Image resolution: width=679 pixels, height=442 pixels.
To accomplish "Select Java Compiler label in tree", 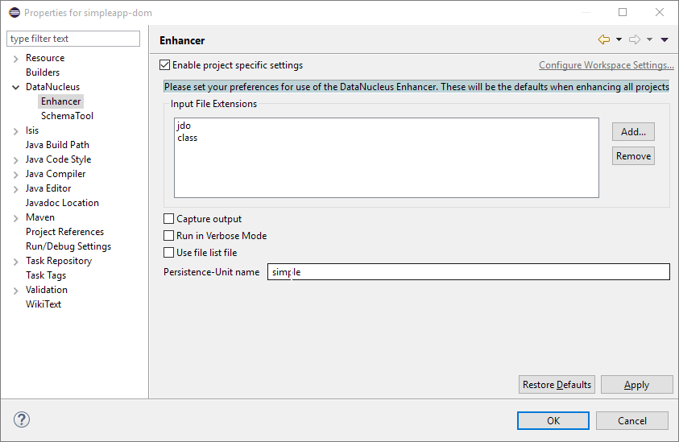I will click(x=56, y=174).
